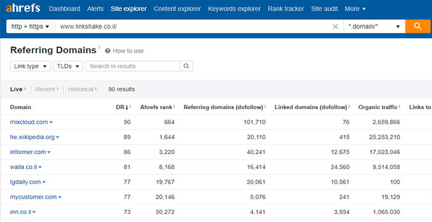The width and height of the screenshot is (432, 222).
Task: Open Content explorer in the navigation bar
Action: pyautogui.click(x=177, y=9)
